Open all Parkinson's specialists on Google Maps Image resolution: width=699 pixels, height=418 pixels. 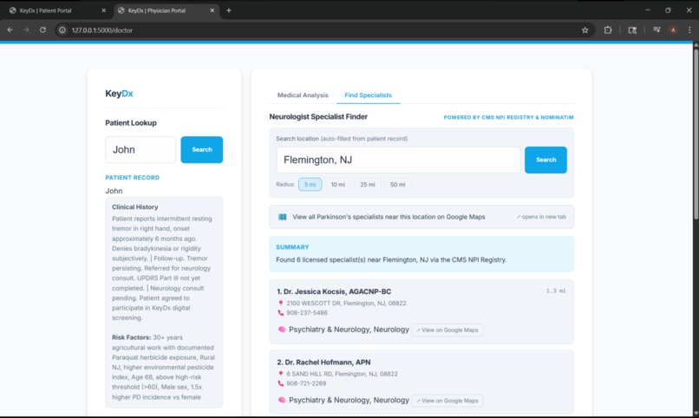(421, 217)
